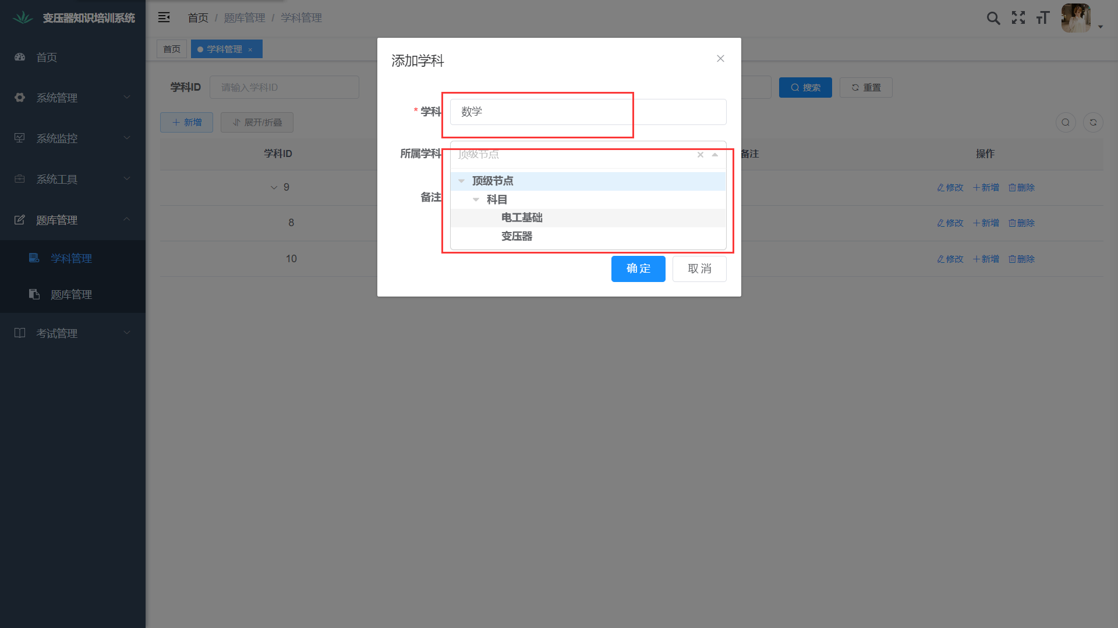This screenshot has width=1118, height=628.
Task: Open font size adjustment icon
Action: 1043,18
